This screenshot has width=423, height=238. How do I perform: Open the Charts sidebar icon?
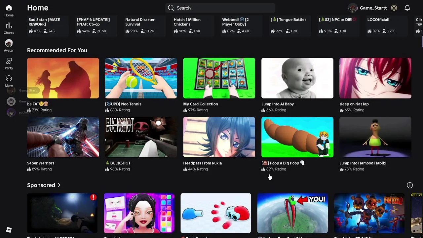click(x=9, y=26)
